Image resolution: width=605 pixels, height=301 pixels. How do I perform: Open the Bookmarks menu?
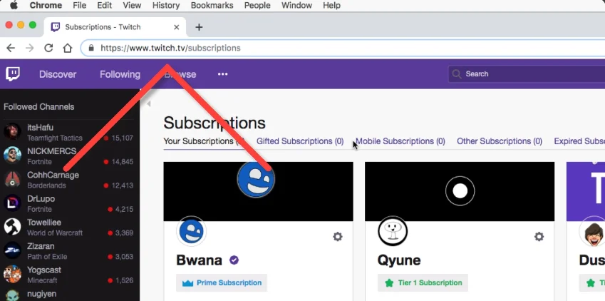click(x=212, y=6)
